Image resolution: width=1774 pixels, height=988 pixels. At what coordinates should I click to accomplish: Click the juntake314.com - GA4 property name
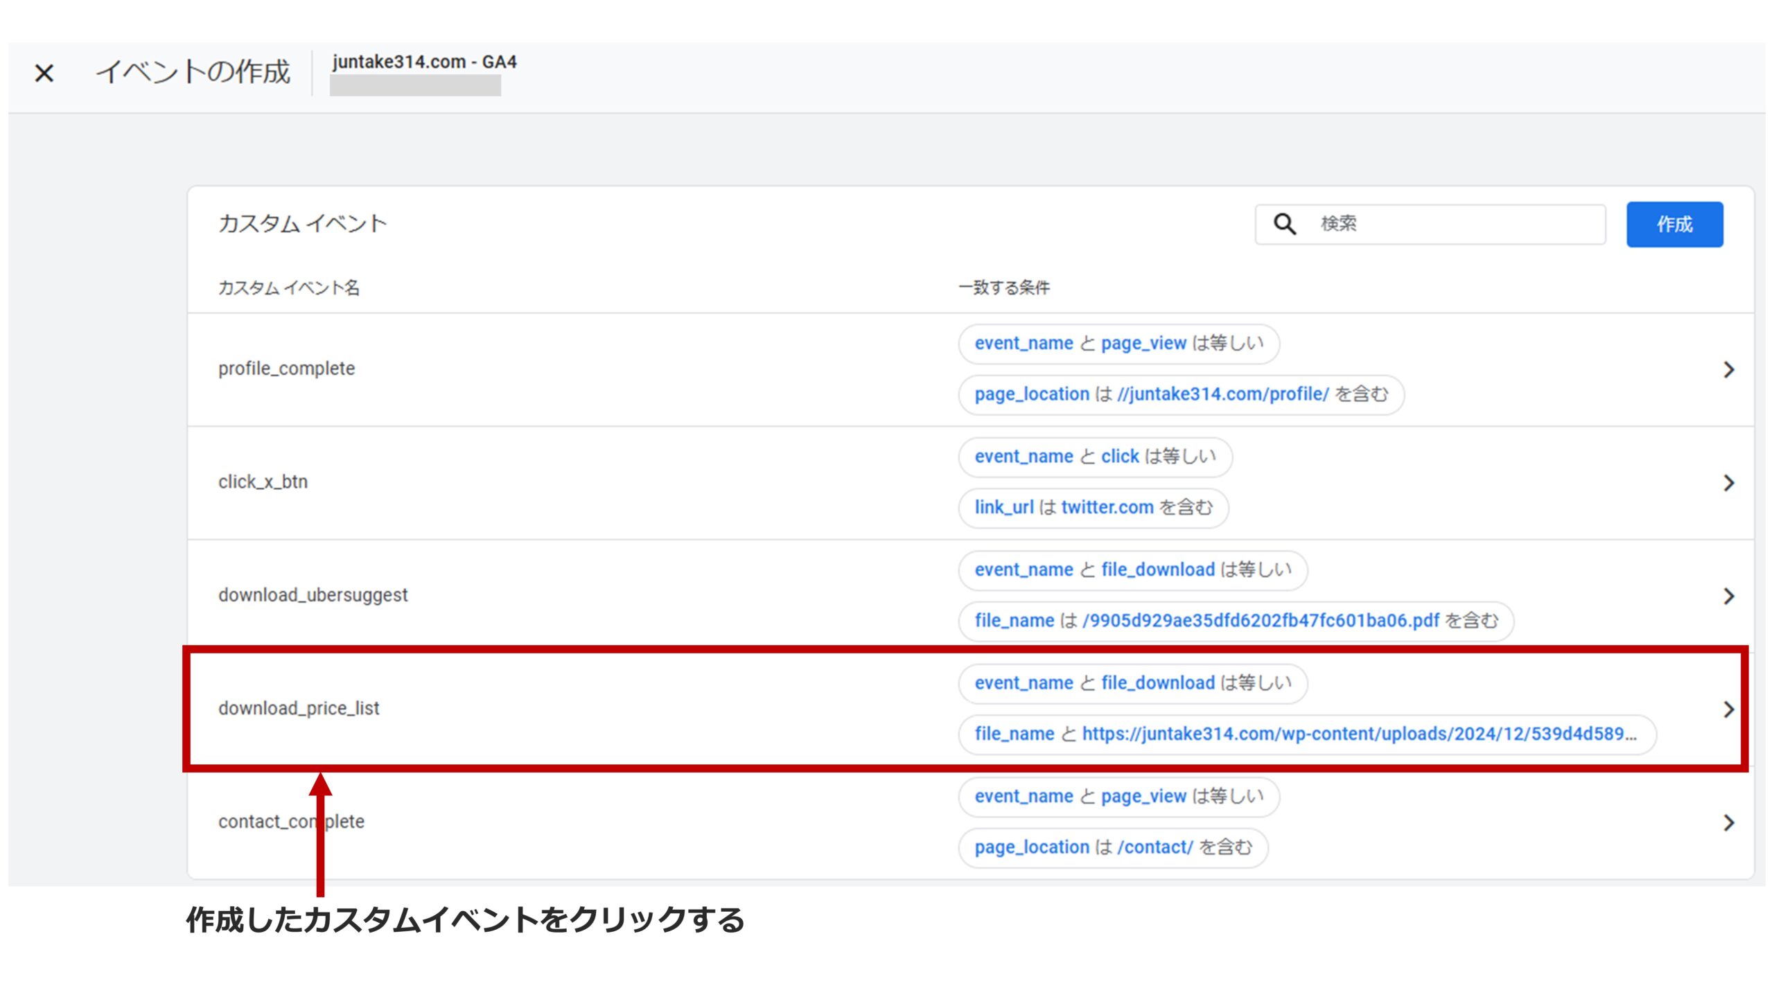pos(424,62)
